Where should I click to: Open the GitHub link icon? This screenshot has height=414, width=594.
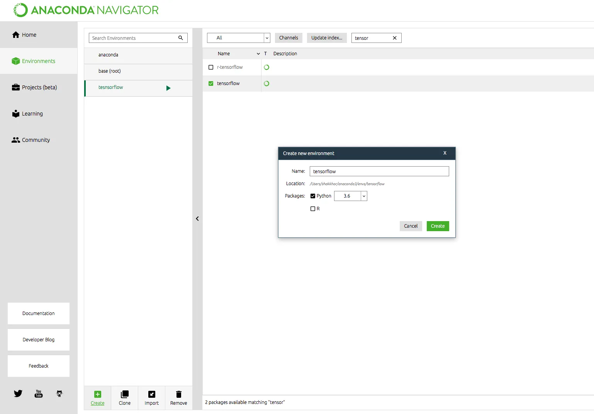click(59, 394)
